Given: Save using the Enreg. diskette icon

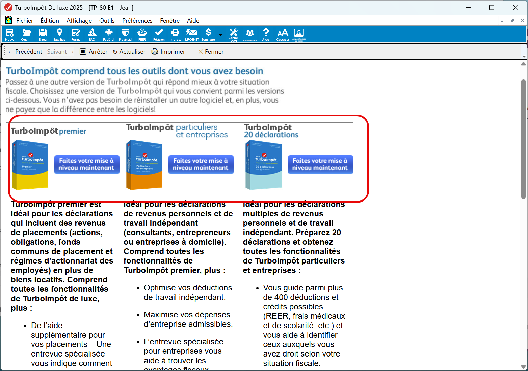Looking at the screenshot, I should pos(43,34).
